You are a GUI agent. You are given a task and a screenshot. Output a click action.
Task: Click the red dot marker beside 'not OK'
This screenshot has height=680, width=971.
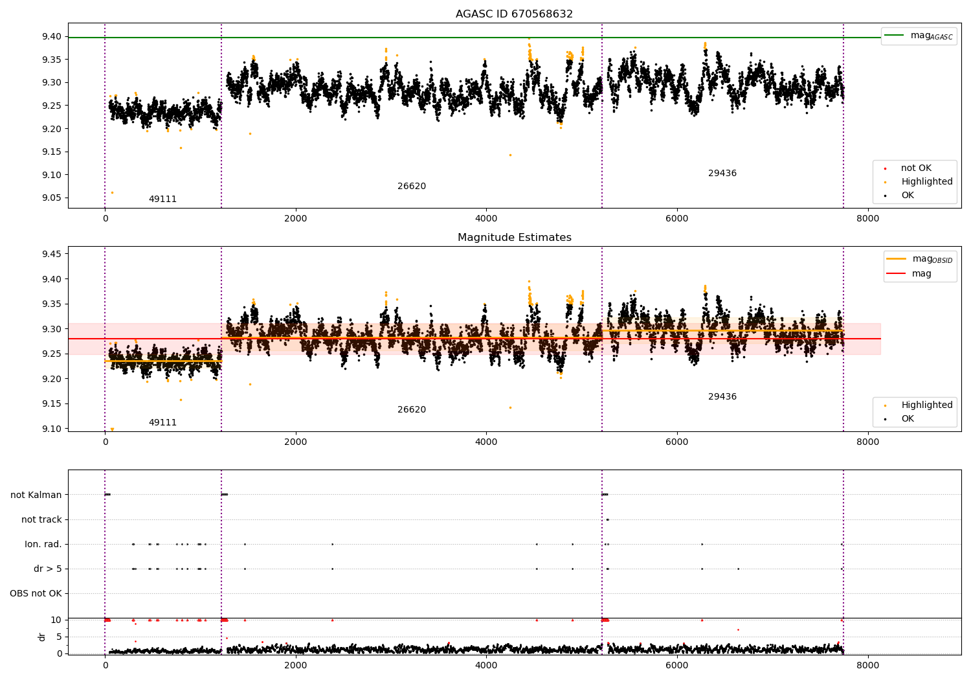click(885, 168)
